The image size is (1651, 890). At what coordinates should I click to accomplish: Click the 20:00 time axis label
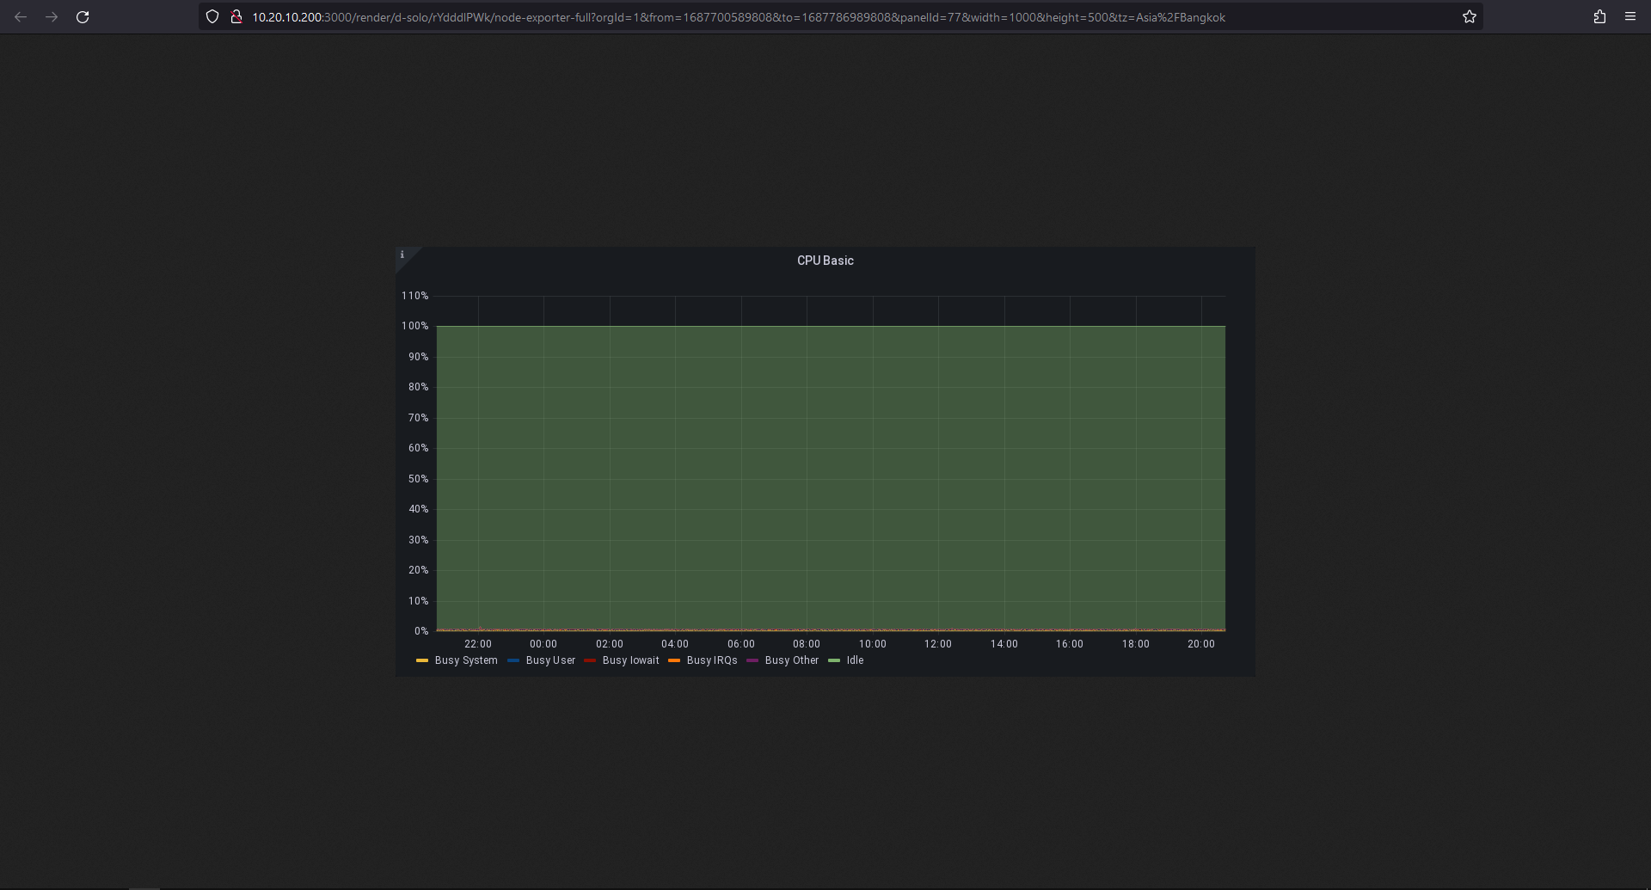pyautogui.click(x=1201, y=644)
